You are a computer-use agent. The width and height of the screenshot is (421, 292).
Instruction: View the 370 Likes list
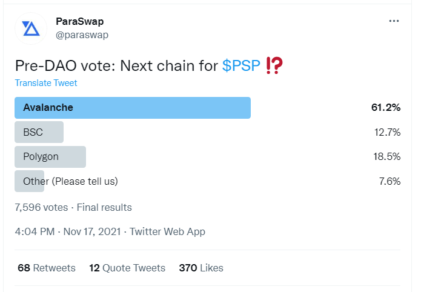201,268
